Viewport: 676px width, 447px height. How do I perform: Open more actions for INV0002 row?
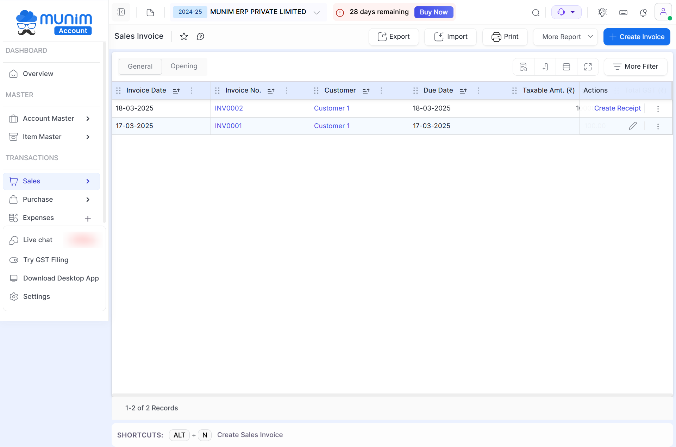point(658,109)
